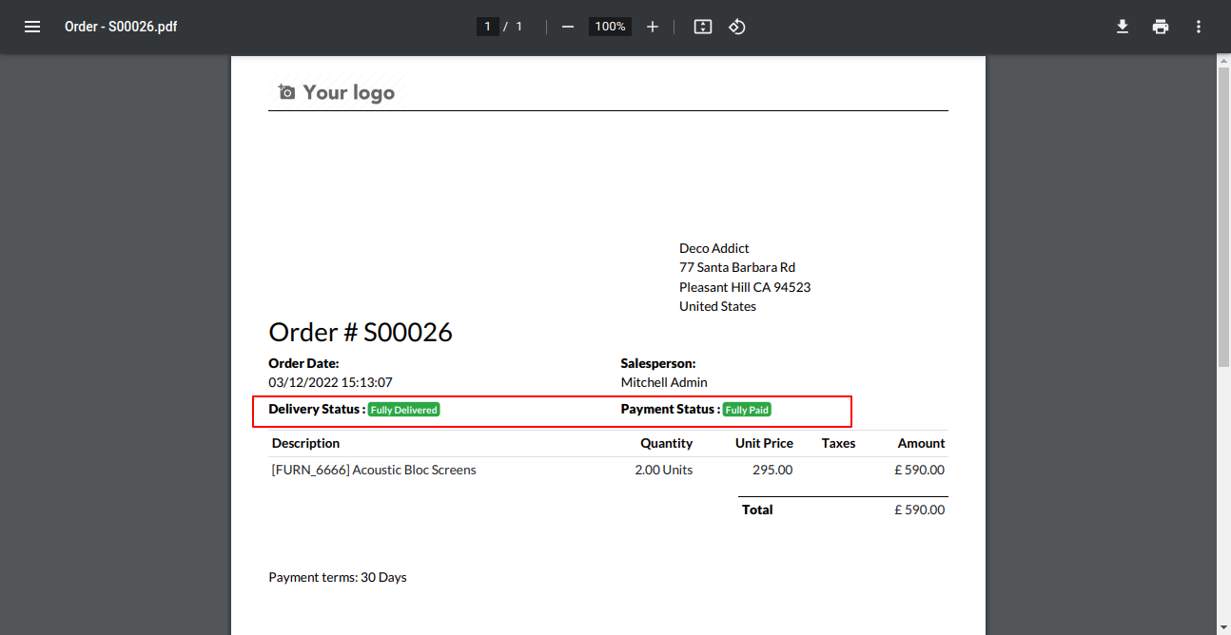Click the Order # S00026 heading
This screenshot has height=635, width=1231.
(361, 332)
